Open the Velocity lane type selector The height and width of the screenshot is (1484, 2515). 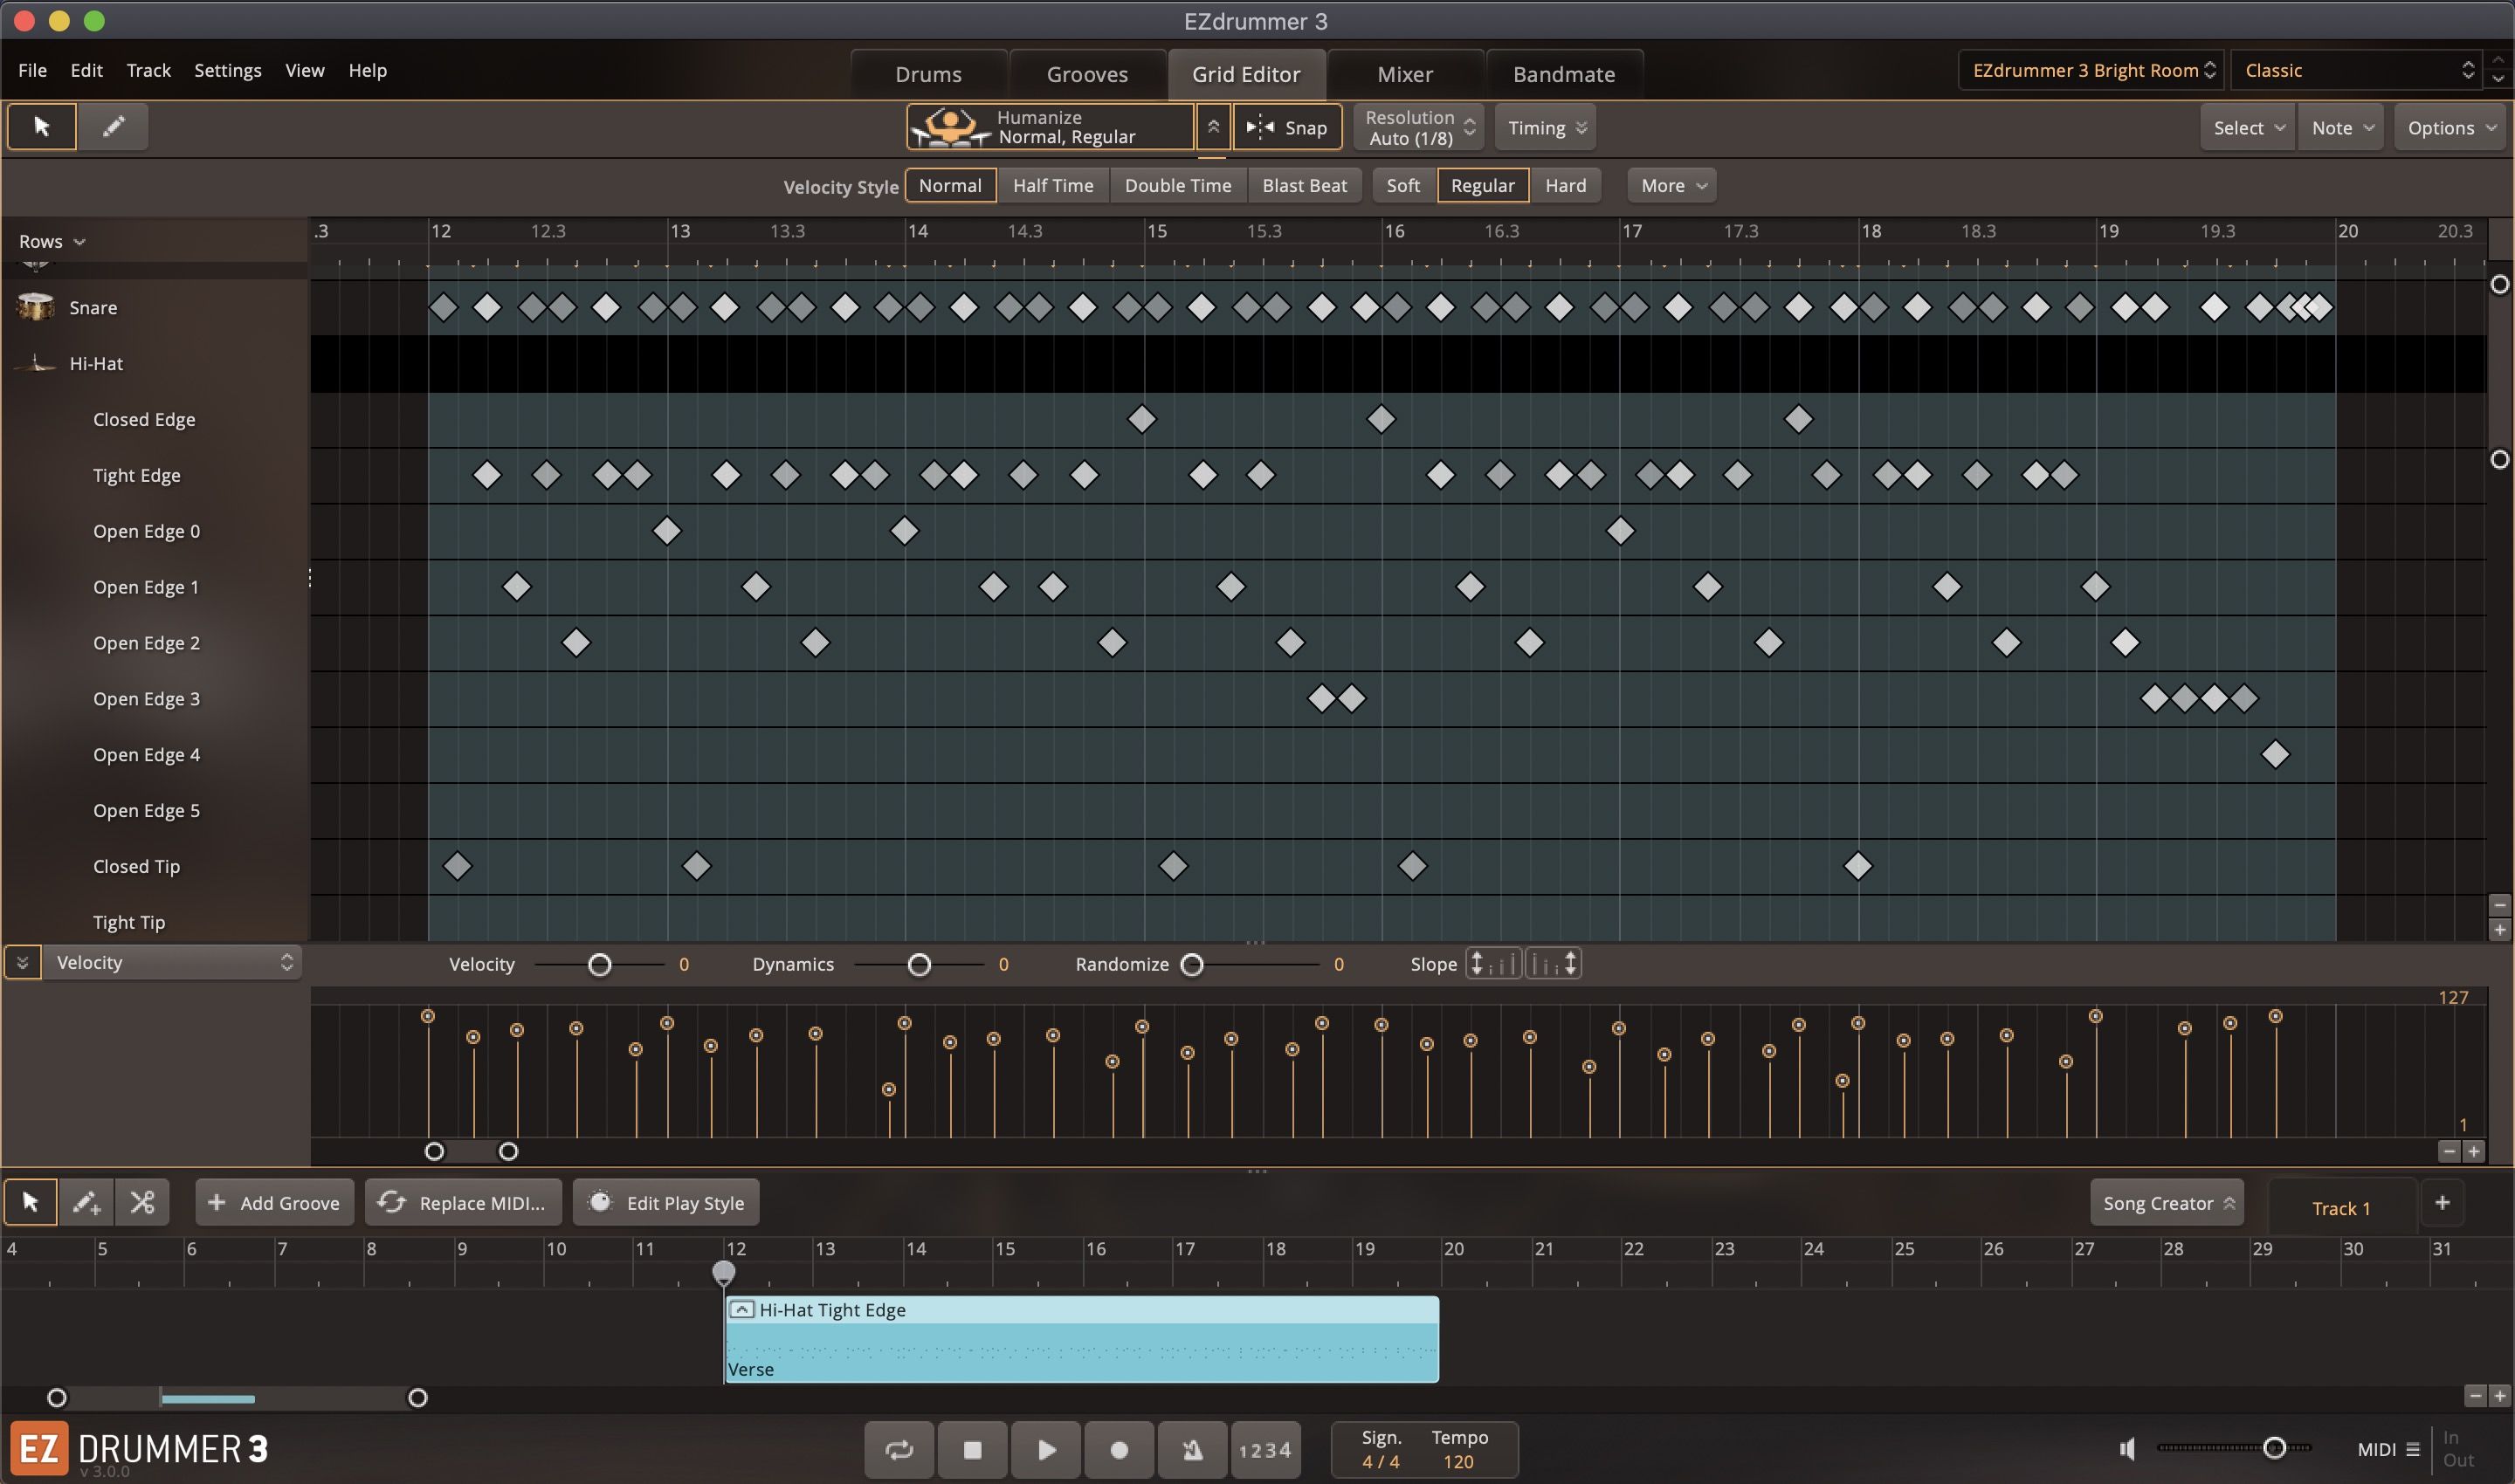[173, 962]
